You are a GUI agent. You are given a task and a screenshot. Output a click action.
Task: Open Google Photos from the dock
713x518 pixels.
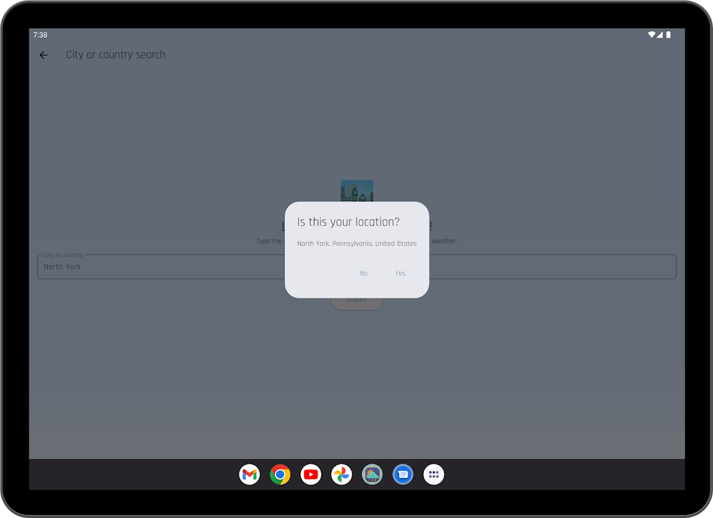[342, 475]
